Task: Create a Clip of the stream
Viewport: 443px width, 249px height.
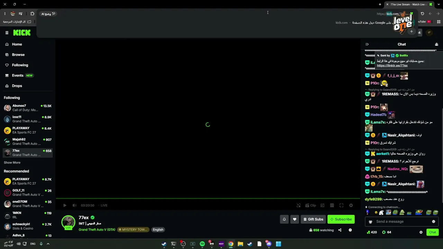Action: pyautogui.click(x=311, y=205)
